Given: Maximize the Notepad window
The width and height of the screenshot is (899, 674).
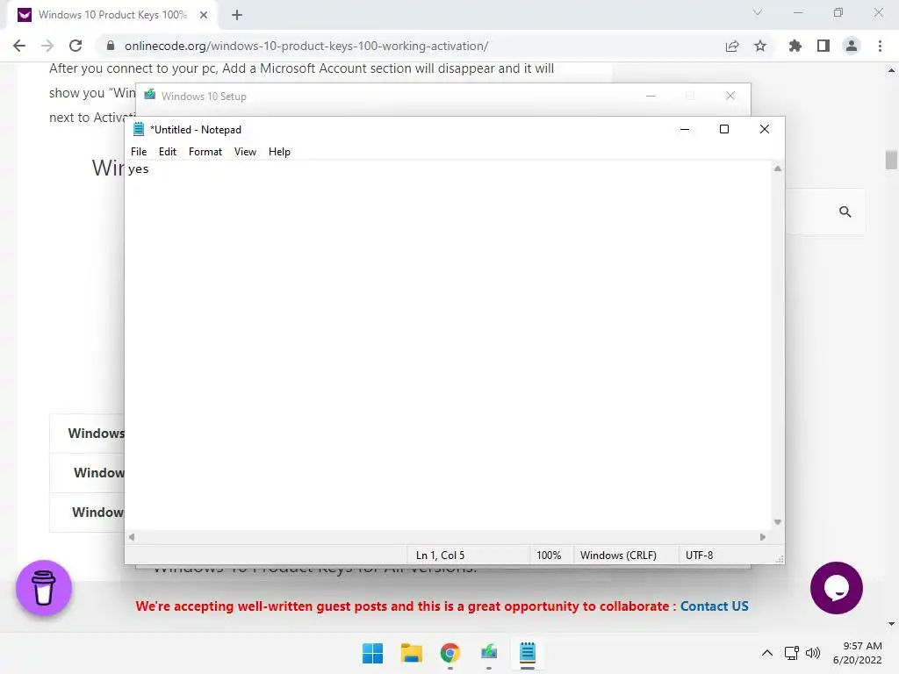Looking at the screenshot, I should [x=724, y=130].
